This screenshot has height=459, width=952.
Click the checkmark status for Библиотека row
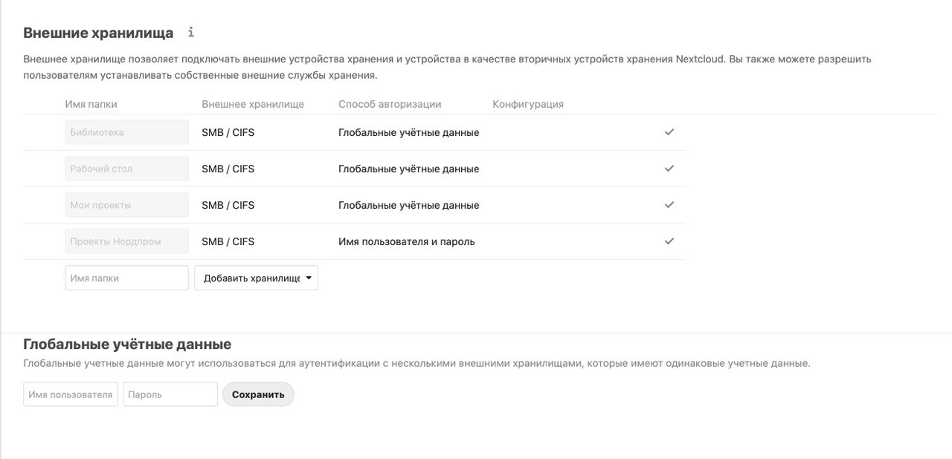click(x=669, y=131)
